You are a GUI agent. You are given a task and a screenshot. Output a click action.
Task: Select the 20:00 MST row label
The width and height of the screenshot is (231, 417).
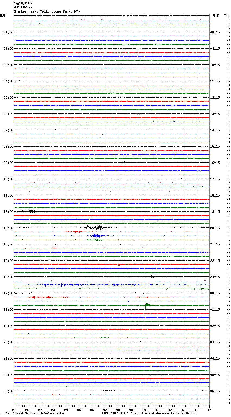coord(8,342)
